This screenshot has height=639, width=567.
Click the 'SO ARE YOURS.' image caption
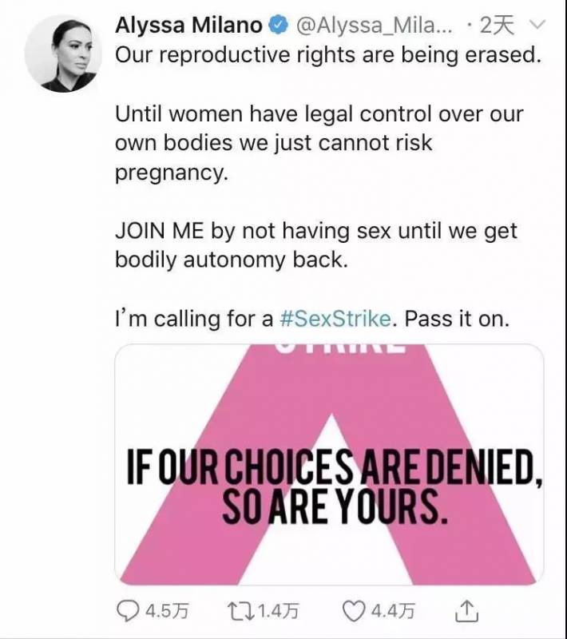coord(331,509)
